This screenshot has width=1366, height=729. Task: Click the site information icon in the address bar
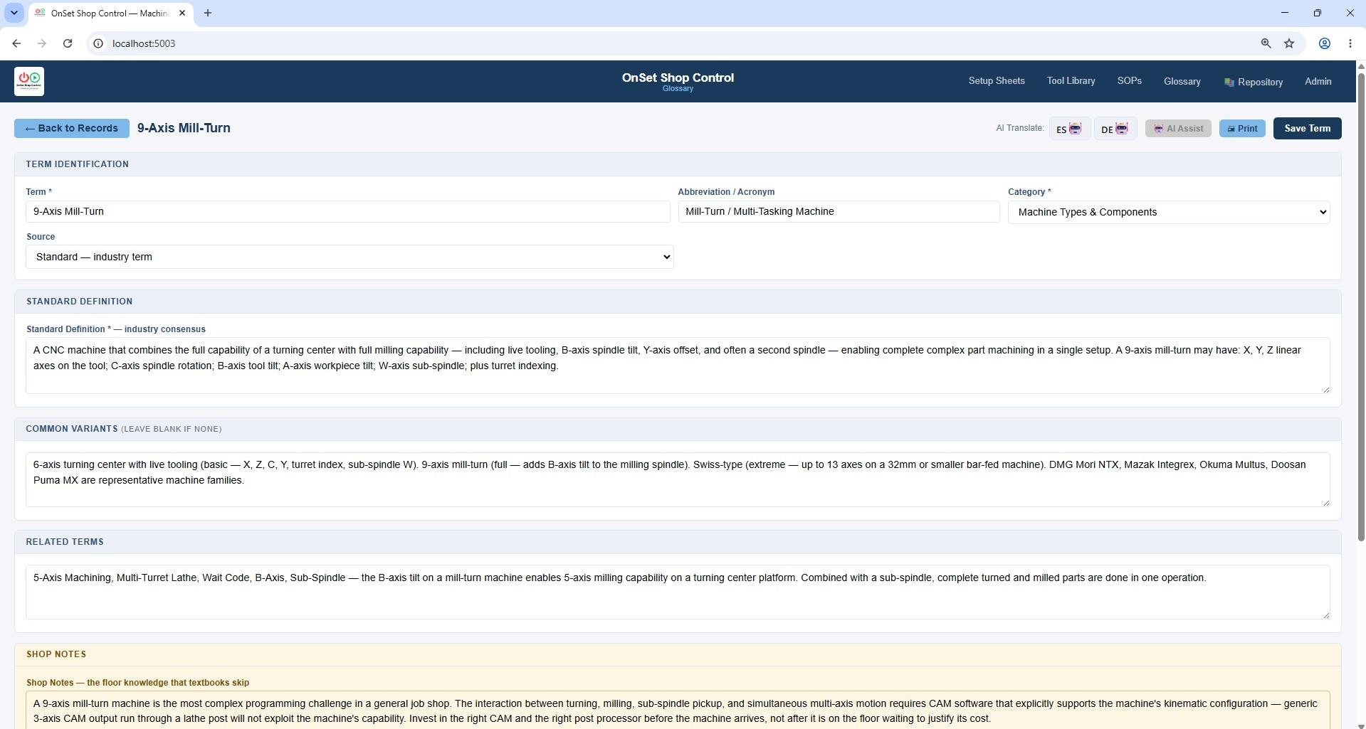pos(99,43)
